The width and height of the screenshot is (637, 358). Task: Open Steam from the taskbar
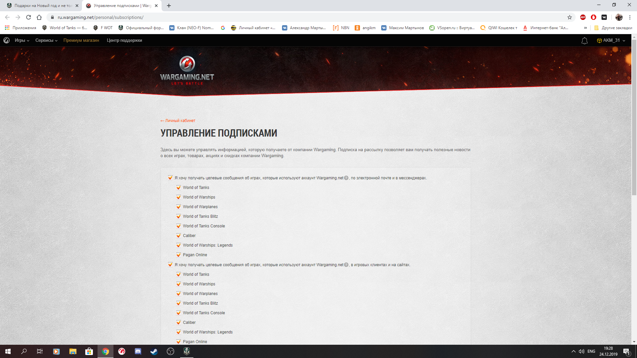coord(154,351)
